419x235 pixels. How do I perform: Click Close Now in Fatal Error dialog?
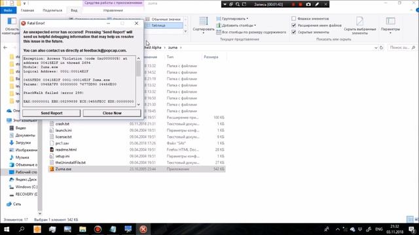[112, 113]
